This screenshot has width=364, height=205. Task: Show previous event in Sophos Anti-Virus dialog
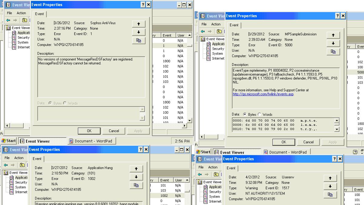(x=139, y=24)
